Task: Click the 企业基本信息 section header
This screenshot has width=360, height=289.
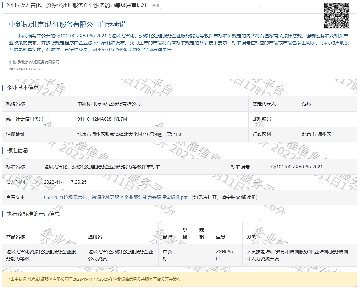Action: click(23, 88)
